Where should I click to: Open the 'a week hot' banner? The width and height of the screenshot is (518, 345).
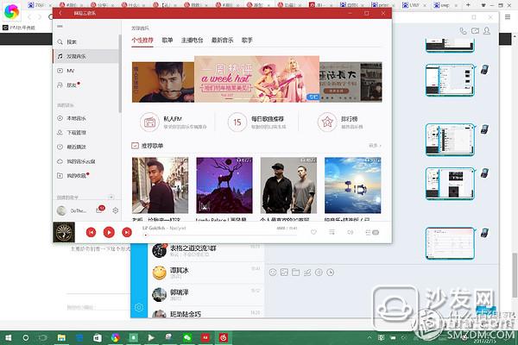(256, 78)
